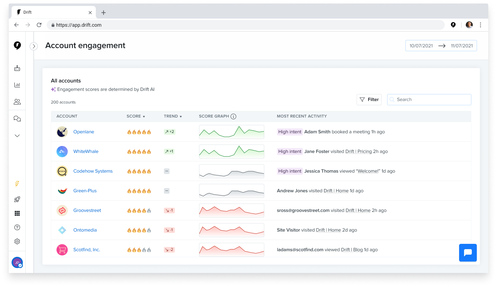497x287 pixels.
Task: Open the bot playbooks icon in sidebar
Action: click(17, 68)
